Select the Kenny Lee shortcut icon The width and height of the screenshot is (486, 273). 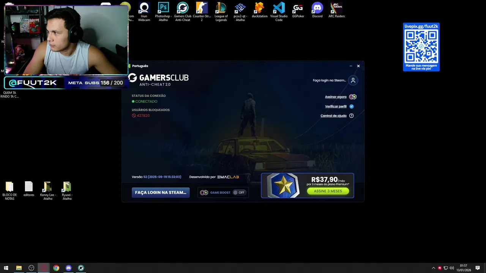(x=48, y=191)
